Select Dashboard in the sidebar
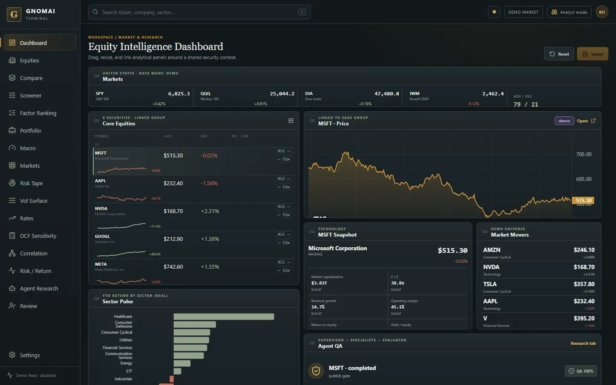This screenshot has width=616, height=385. (40, 43)
